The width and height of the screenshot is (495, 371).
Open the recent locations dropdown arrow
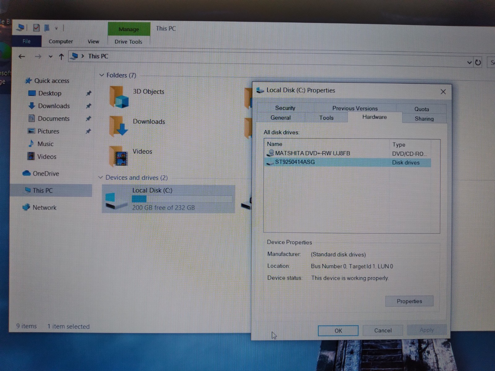(50, 57)
